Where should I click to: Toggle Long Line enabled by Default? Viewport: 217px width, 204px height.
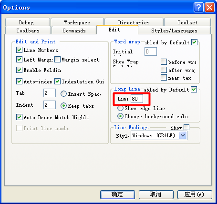pyautogui.click(x=194, y=89)
